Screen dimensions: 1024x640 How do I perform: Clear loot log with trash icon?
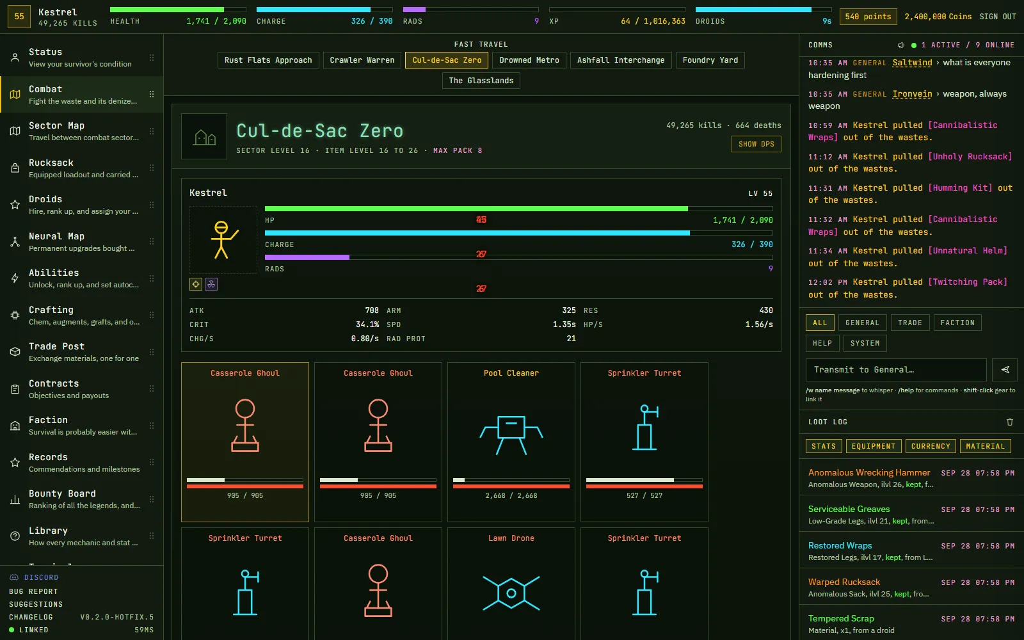(x=1010, y=422)
